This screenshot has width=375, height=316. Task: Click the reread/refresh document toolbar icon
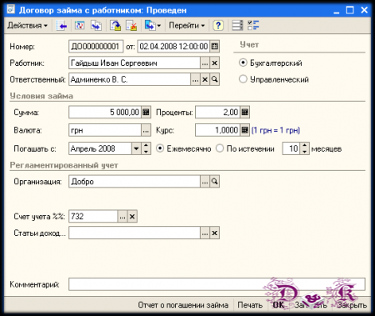[x=79, y=26]
